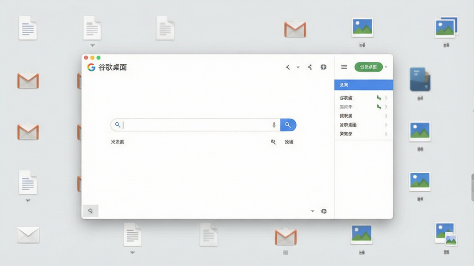This screenshot has width=474, height=266.
Task: Click the green pill button in the side panel
Action: 368,67
